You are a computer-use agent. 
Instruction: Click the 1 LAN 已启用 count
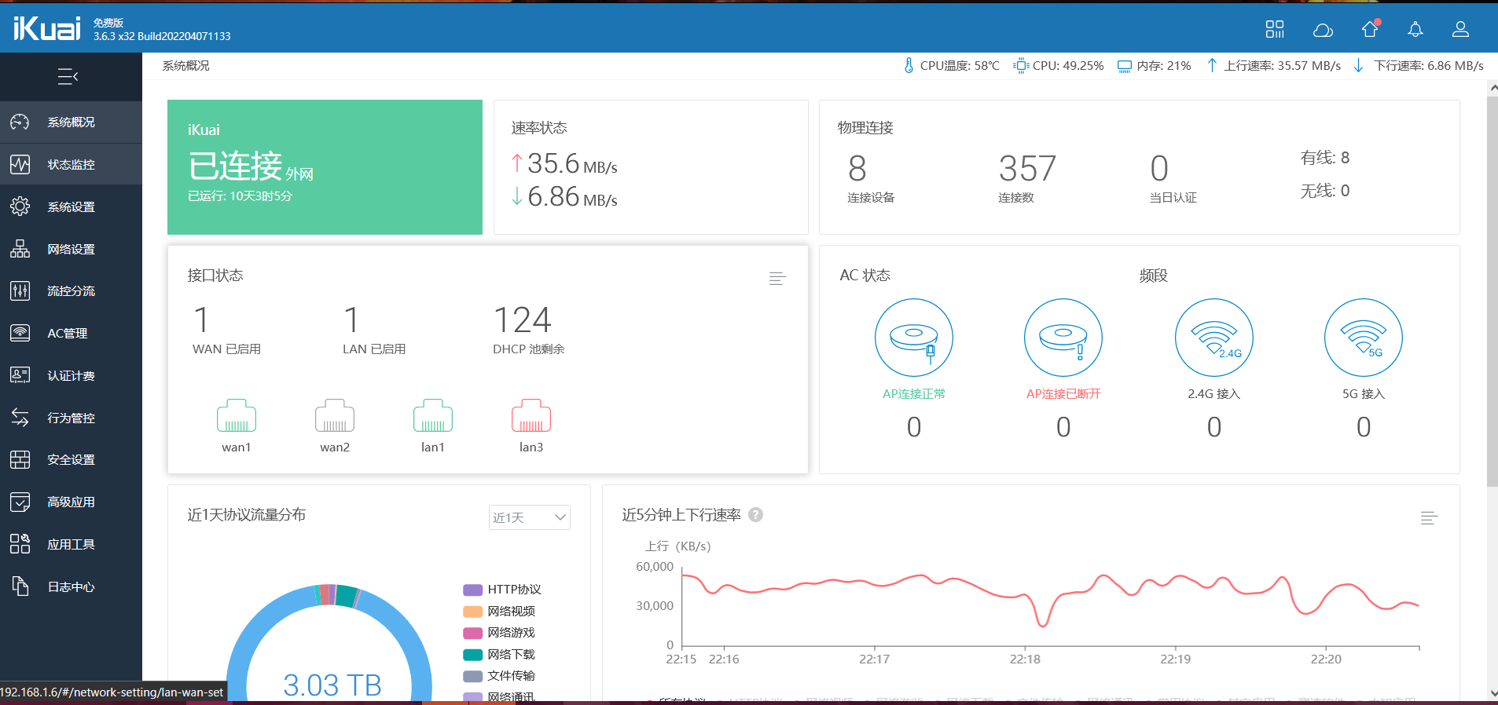pos(351,320)
